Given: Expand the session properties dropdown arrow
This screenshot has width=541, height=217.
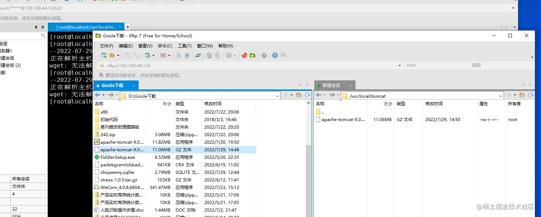Looking at the screenshot, I should (x=153, y=56).
